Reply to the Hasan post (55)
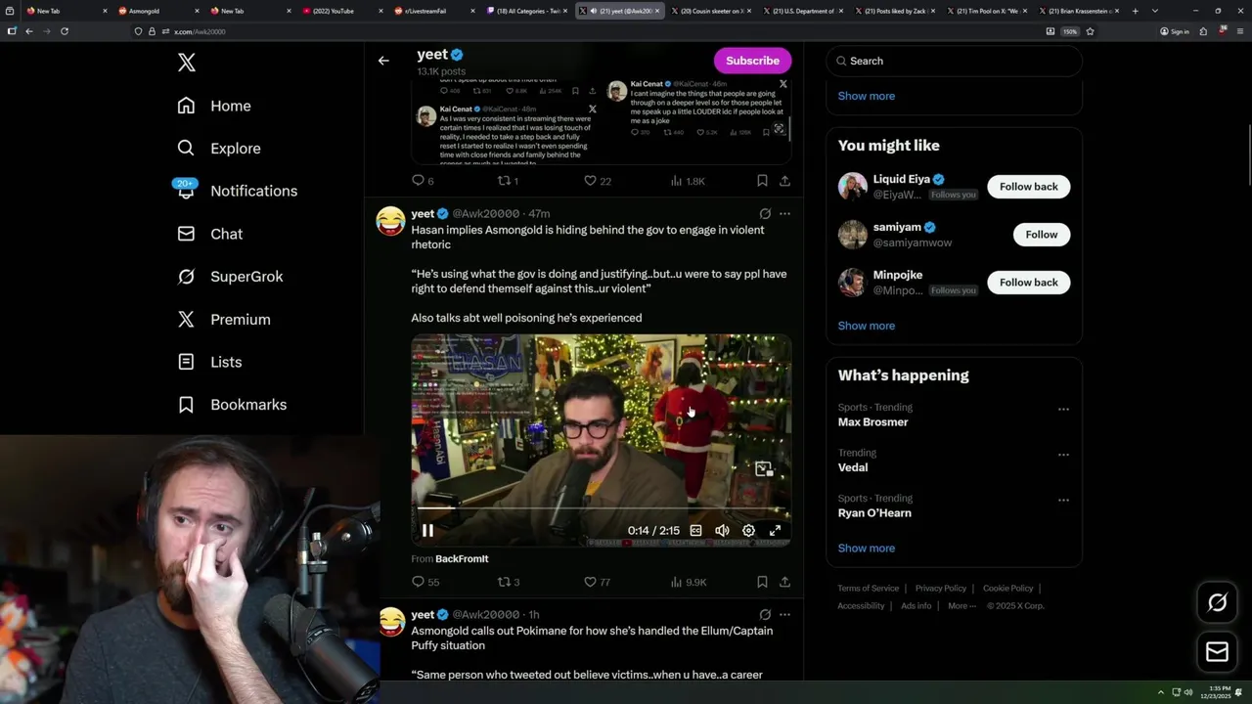The width and height of the screenshot is (1252, 704). pyautogui.click(x=426, y=582)
